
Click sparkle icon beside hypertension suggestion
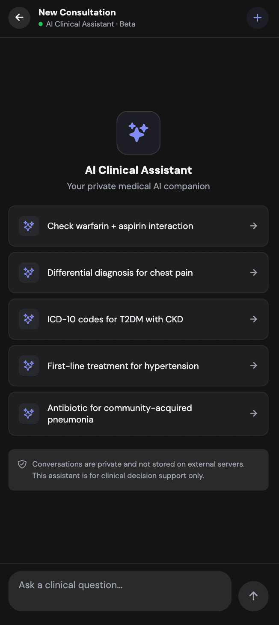29,366
